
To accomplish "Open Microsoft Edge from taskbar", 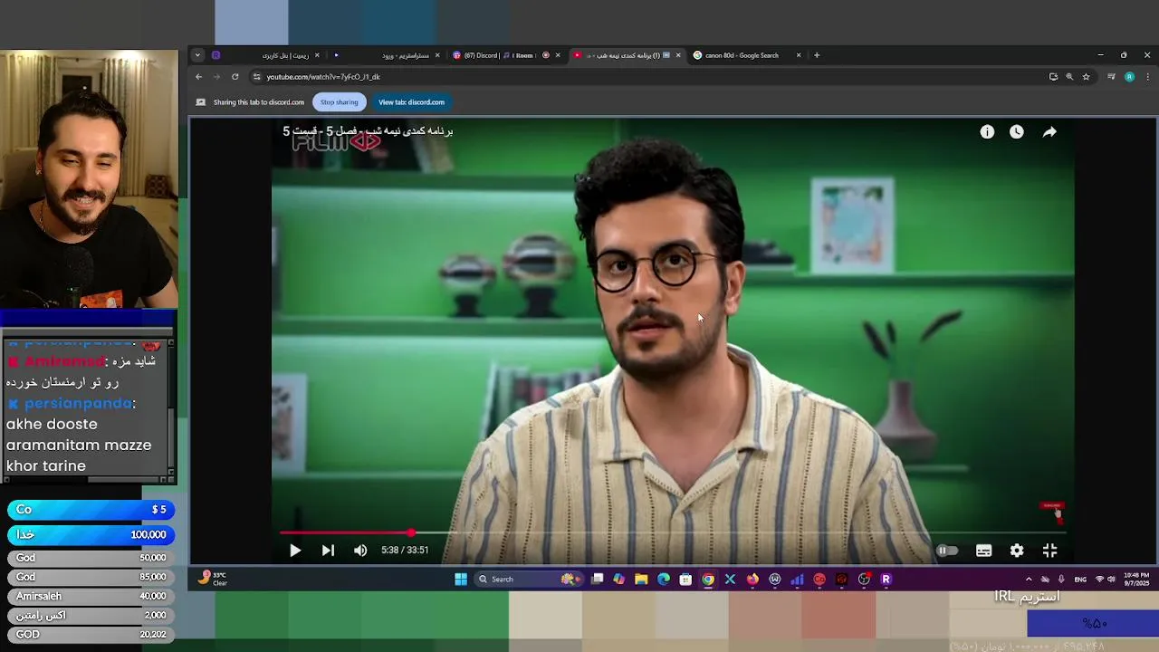I will coord(664,580).
